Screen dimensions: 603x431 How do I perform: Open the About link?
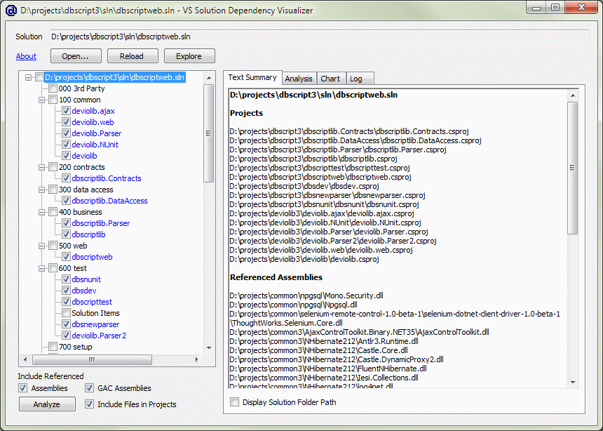tap(26, 56)
